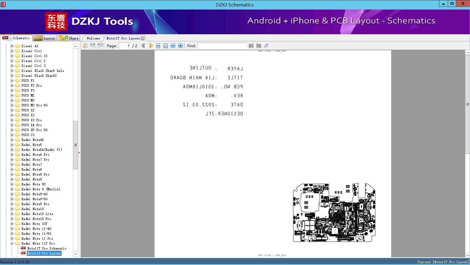Click the Find search input field
Screen dimensions: 470x265
(x=222, y=46)
